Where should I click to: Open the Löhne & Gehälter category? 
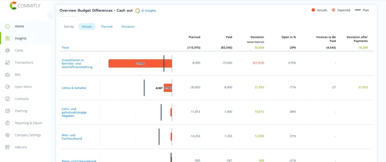[x=74, y=88]
